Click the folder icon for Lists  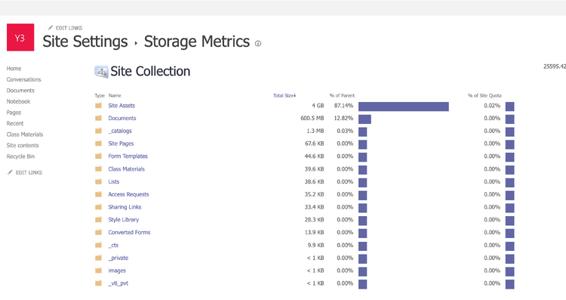coord(98,181)
